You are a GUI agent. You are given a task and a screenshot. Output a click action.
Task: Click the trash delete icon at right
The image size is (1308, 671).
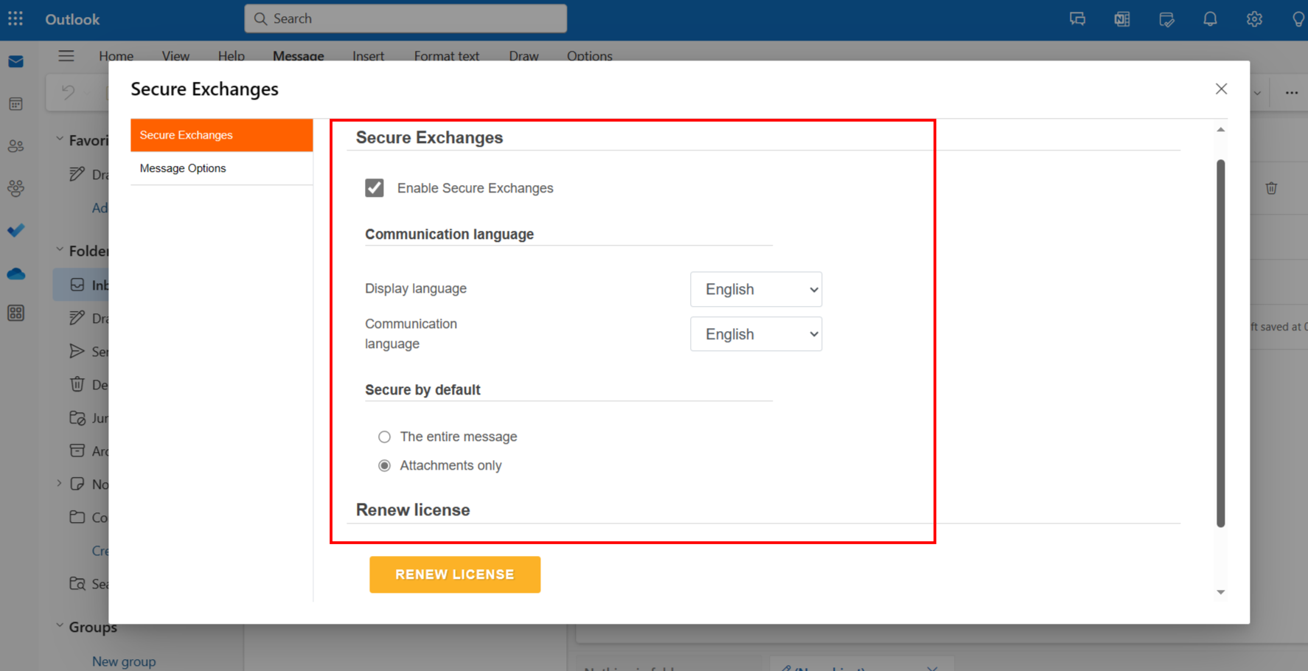1271,188
